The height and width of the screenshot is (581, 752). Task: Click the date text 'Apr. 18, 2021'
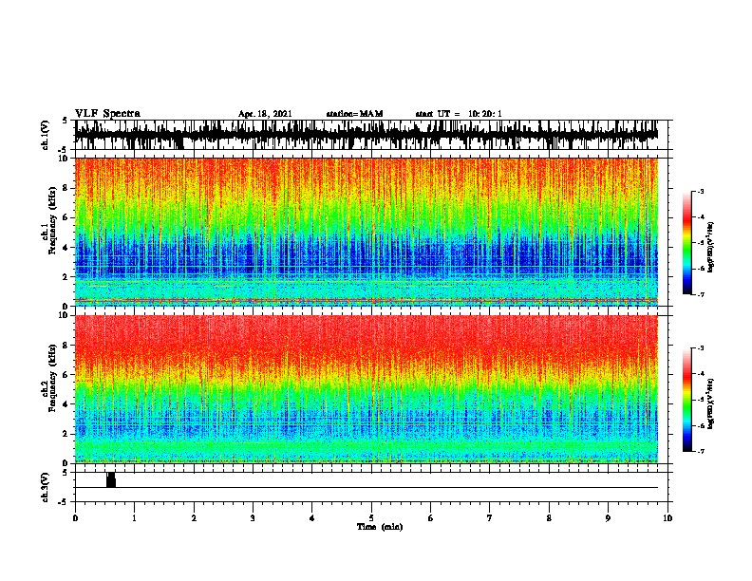click(x=265, y=114)
